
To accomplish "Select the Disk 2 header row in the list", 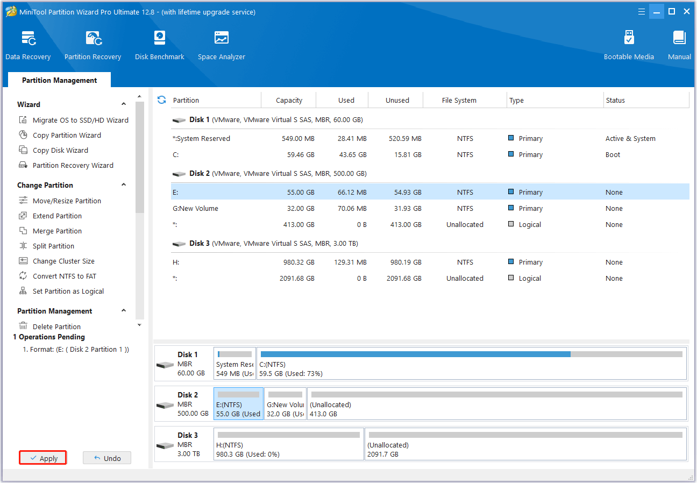I will [x=430, y=174].
